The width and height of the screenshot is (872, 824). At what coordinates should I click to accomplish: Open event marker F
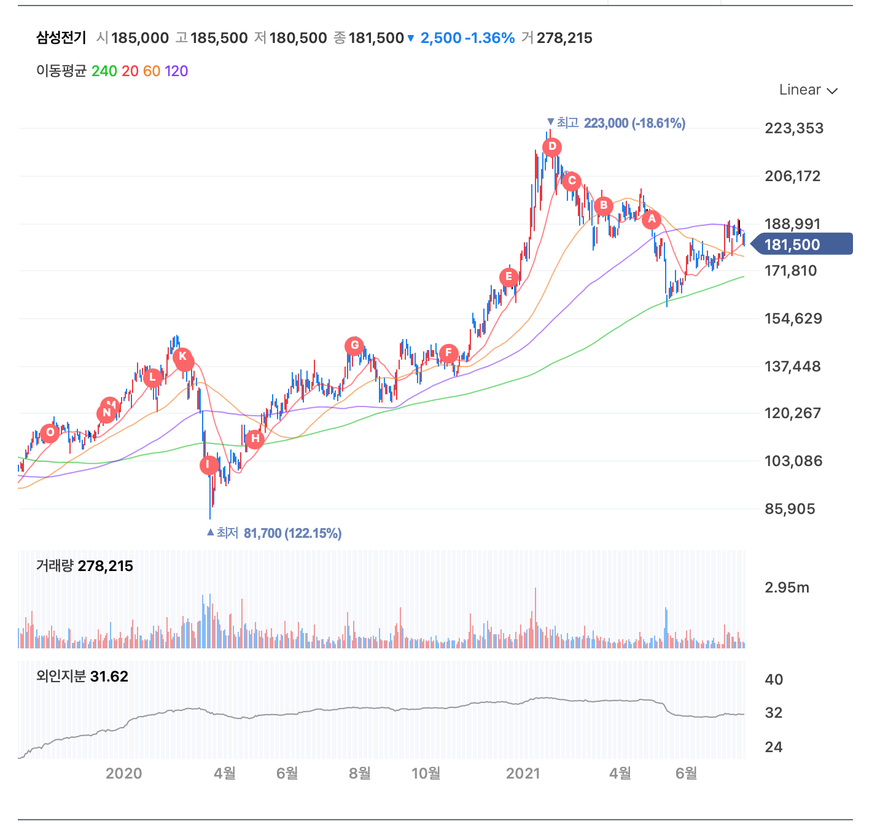[x=448, y=353]
